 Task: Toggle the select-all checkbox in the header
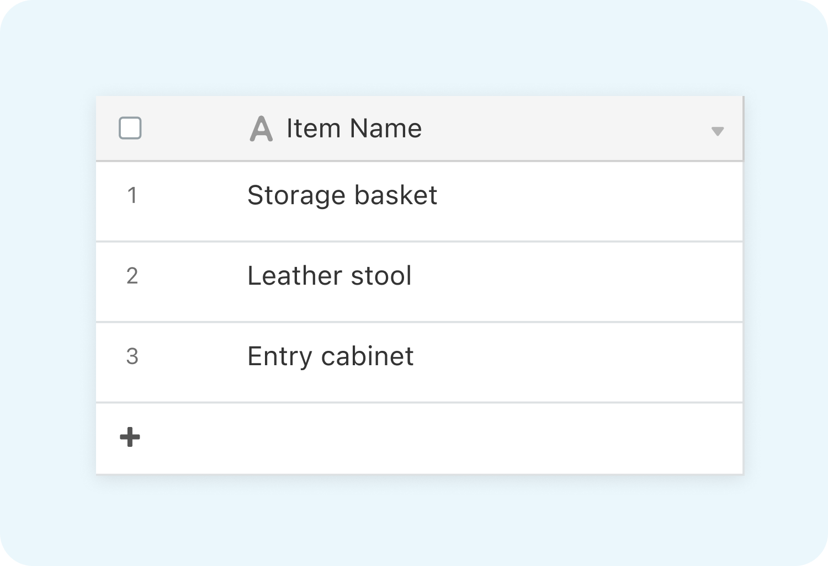click(130, 129)
